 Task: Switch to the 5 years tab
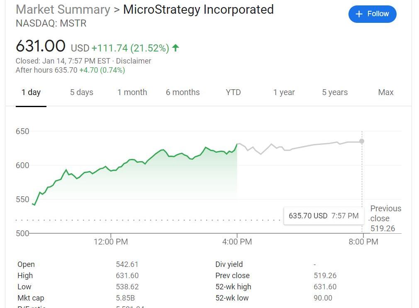[335, 93]
